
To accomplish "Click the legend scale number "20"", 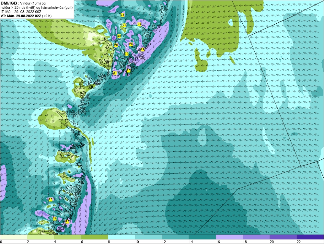I will tap(272, 242).
